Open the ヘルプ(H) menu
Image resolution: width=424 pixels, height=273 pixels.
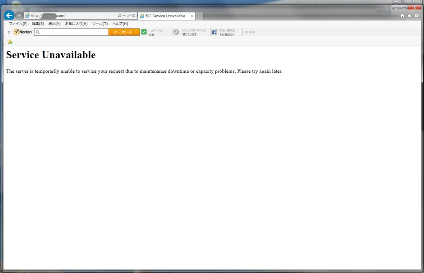point(120,24)
